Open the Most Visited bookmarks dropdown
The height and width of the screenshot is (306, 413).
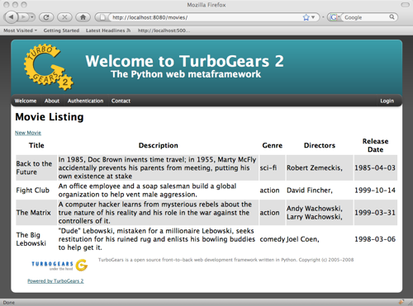(20, 31)
